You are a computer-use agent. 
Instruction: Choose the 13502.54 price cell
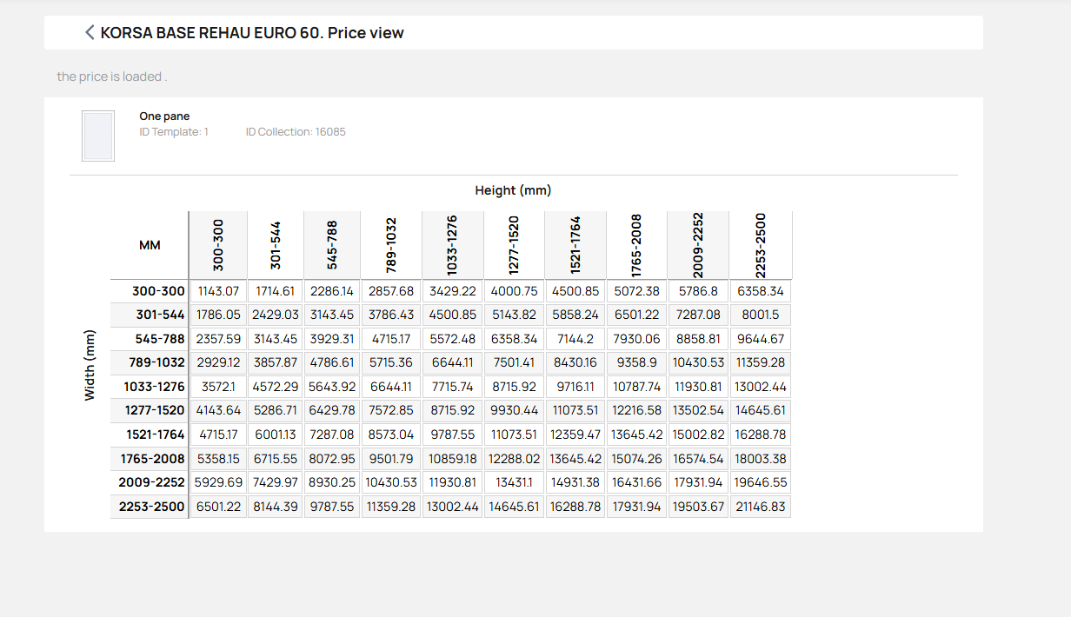pos(698,411)
